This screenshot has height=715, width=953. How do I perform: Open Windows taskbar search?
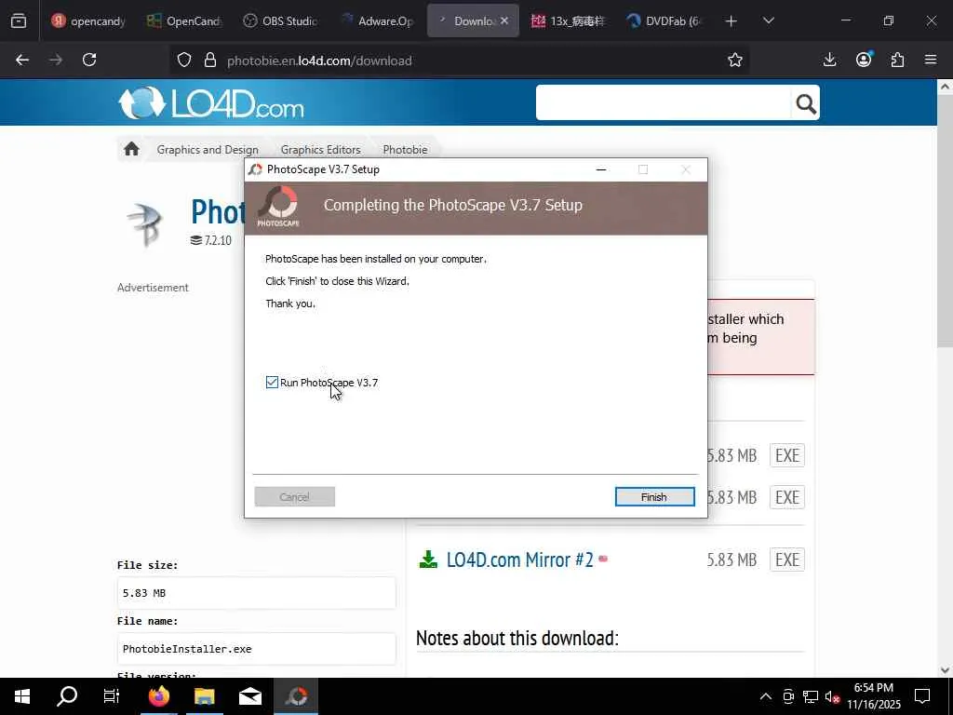pyautogui.click(x=67, y=696)
